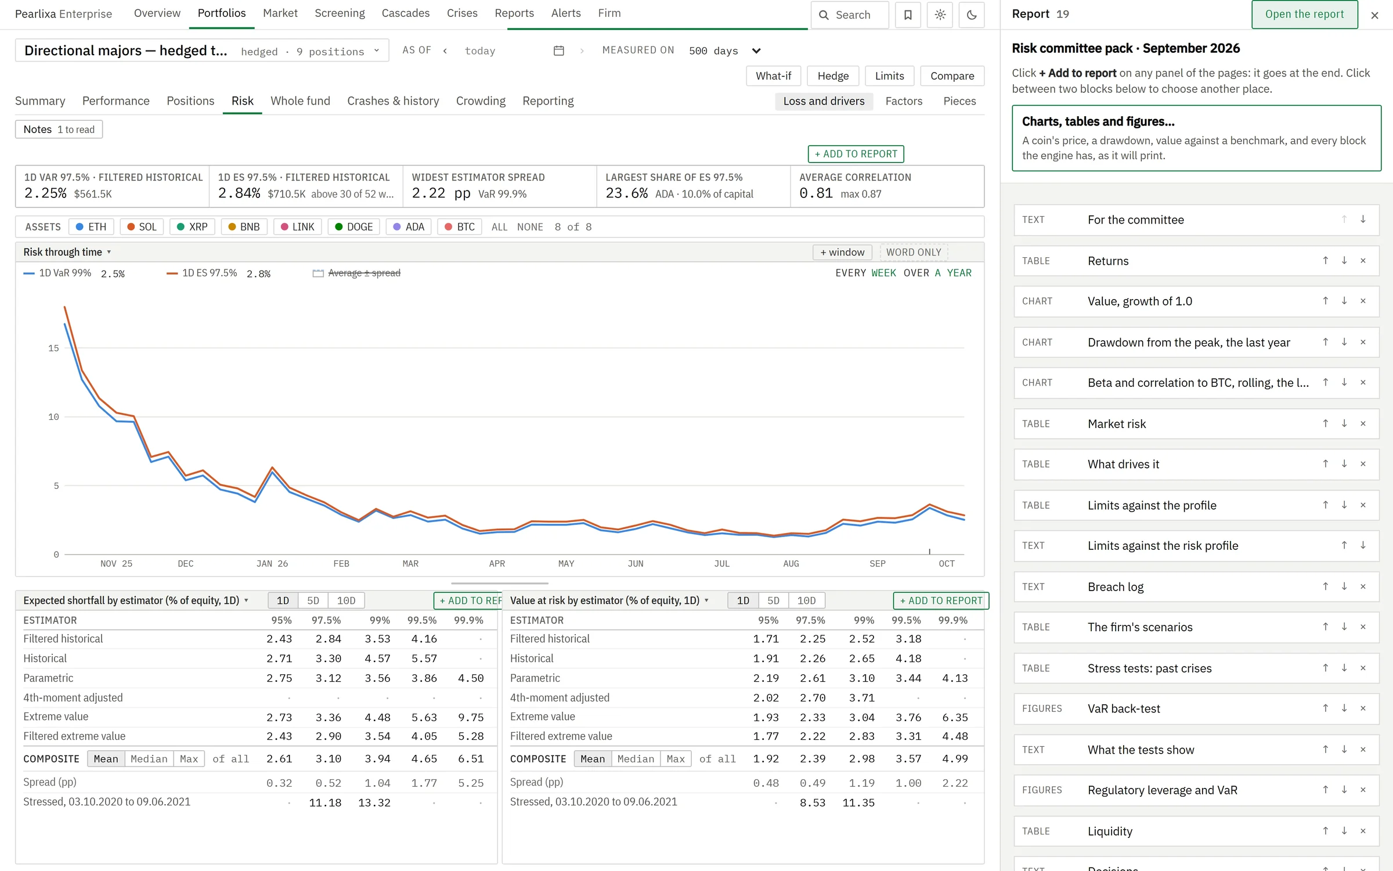
Task: Go to previous as-of date arrow
Action: (445, 51)
